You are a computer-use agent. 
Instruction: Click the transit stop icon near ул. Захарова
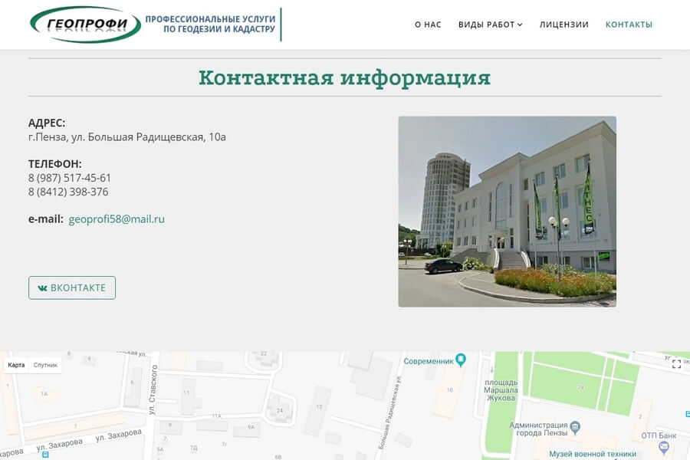45,455
